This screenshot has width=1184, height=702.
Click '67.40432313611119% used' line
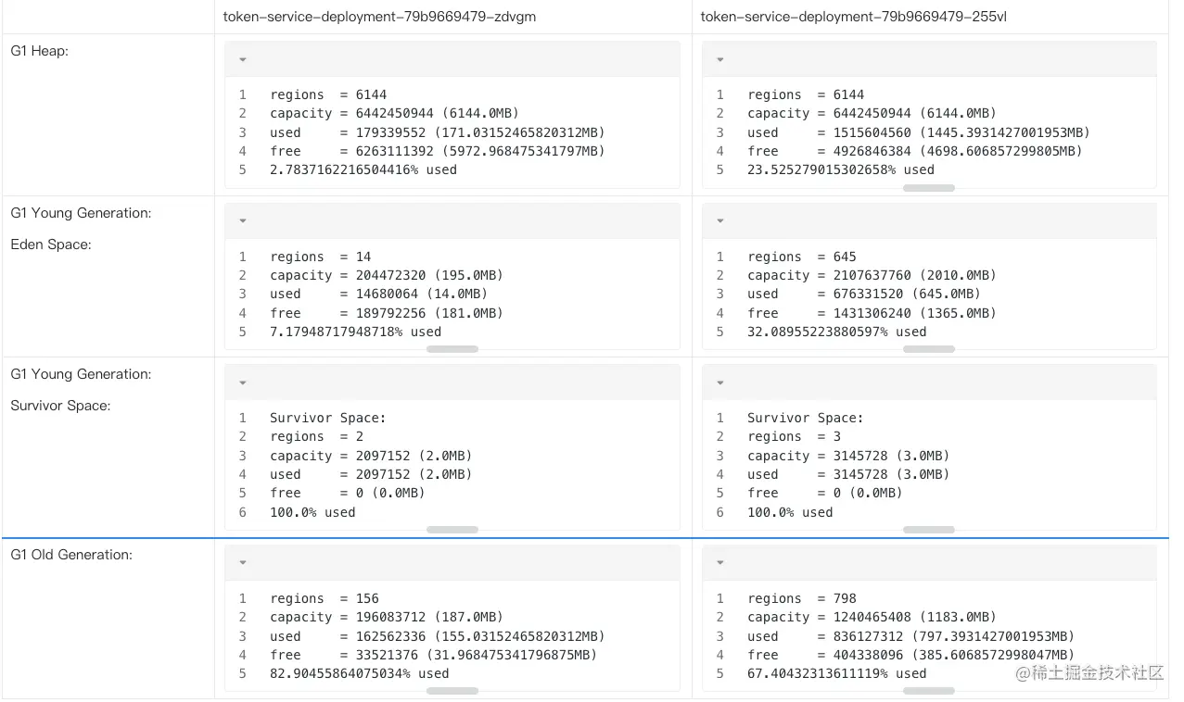pyautogui.click(x=837, y=673)
